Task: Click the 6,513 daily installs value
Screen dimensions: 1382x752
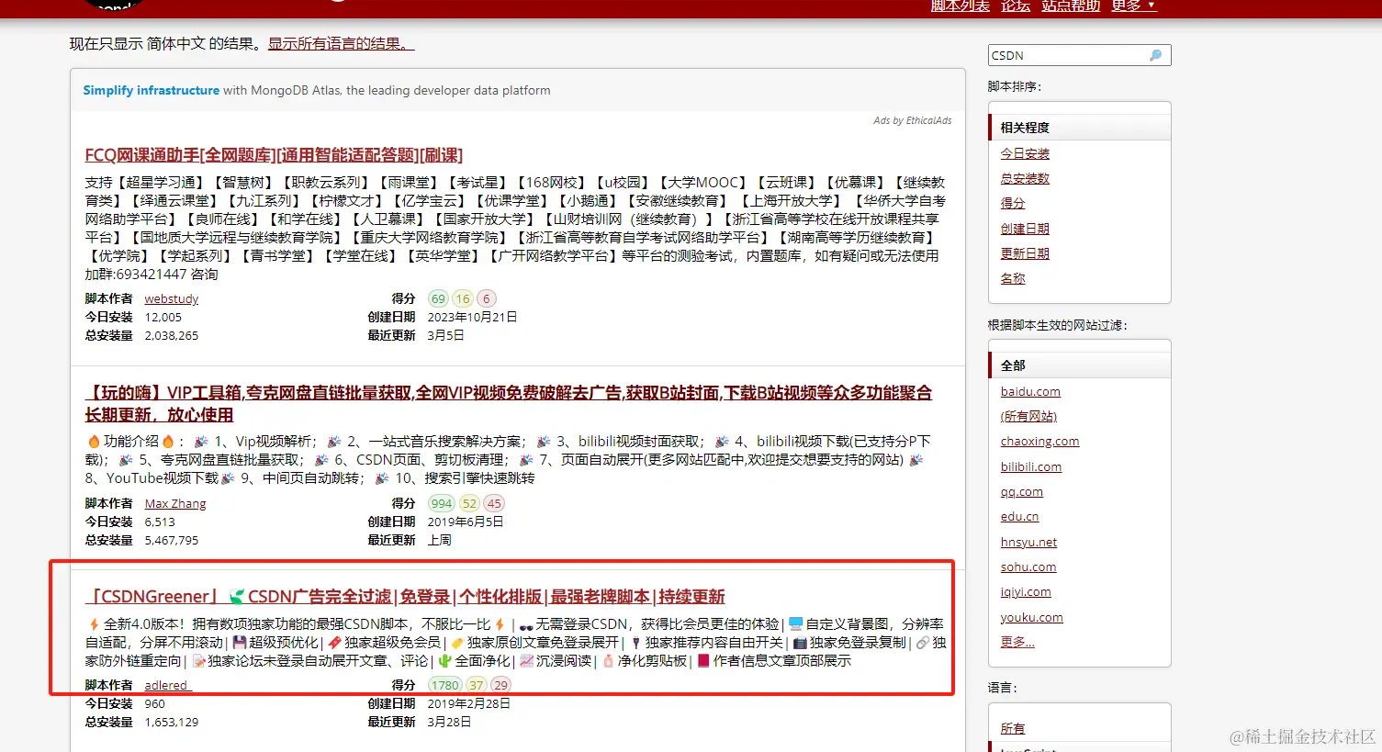Action: pos(160,522)
